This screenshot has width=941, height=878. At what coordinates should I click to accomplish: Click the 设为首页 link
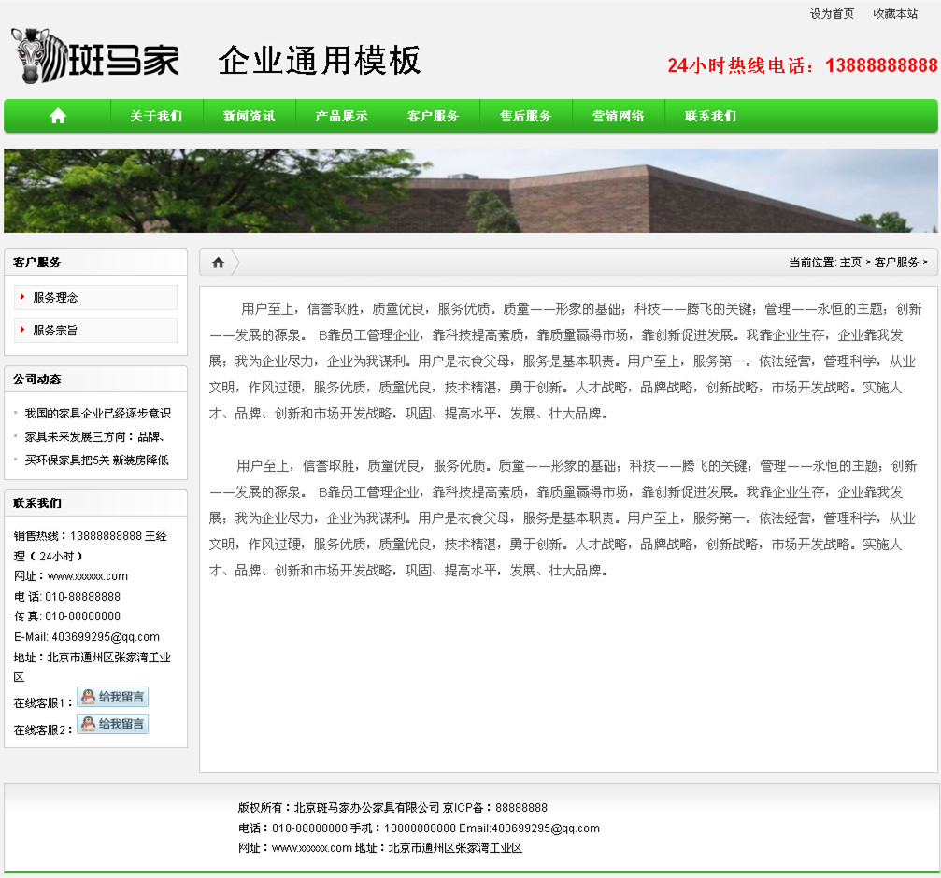[x=832, y=14]
